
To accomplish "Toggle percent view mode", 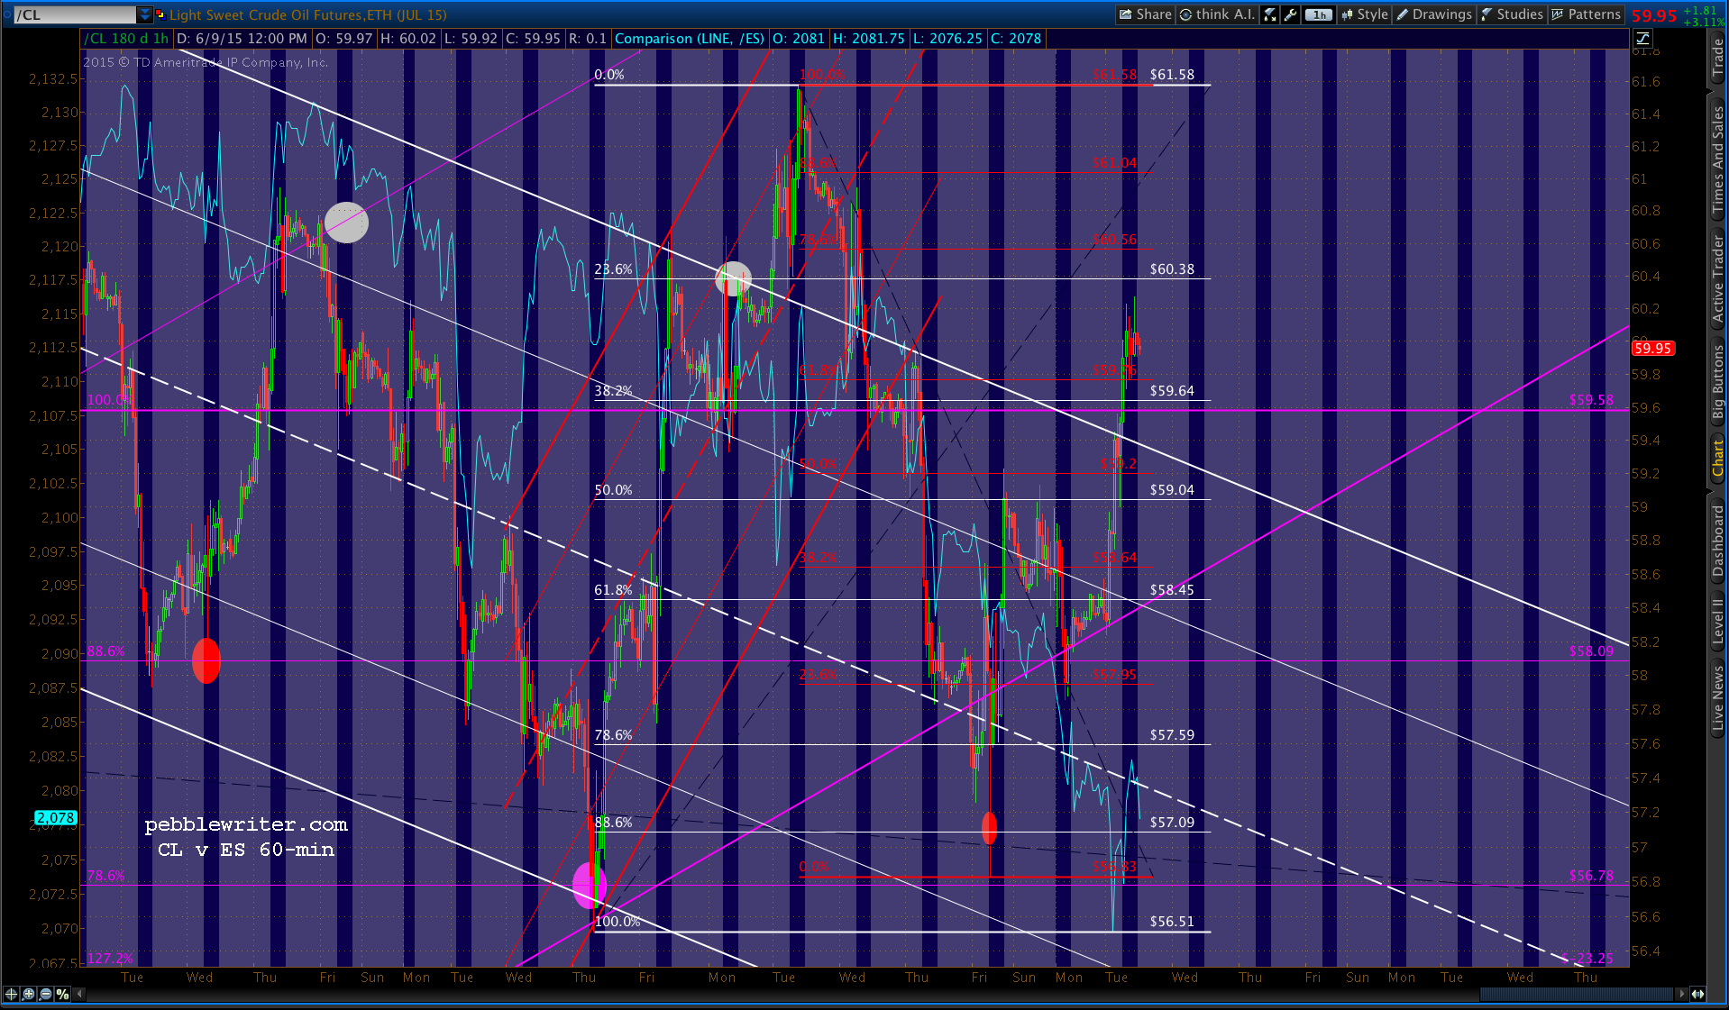I will click(62, 994).
